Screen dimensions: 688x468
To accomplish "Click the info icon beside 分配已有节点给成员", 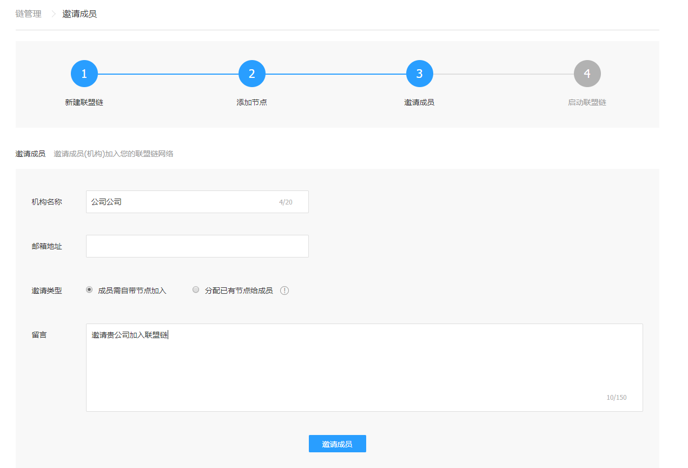I will click(285, 291).
